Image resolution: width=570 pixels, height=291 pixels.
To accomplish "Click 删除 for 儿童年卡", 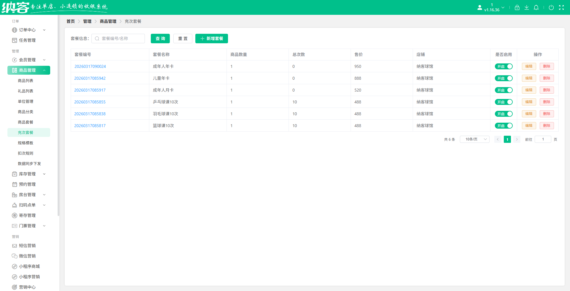I will point(547,78).
